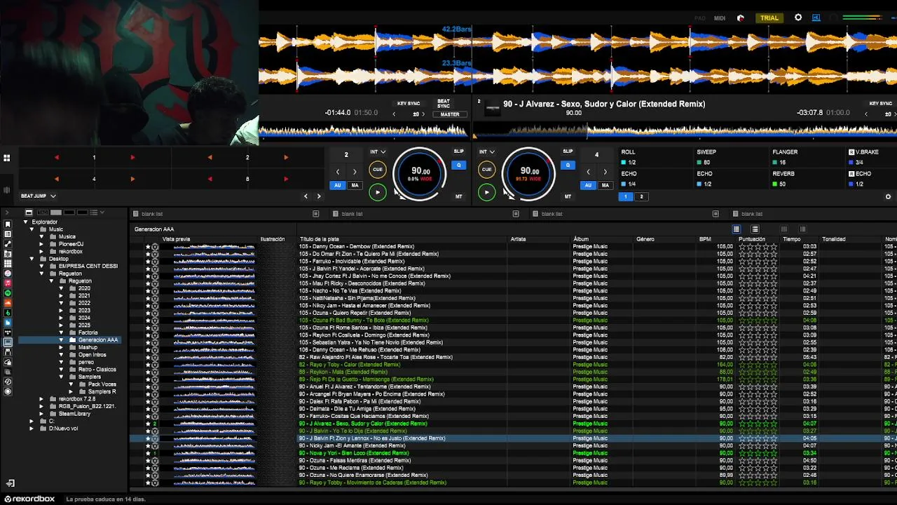Open the Beatport sidebar icon

pos(8,312)
